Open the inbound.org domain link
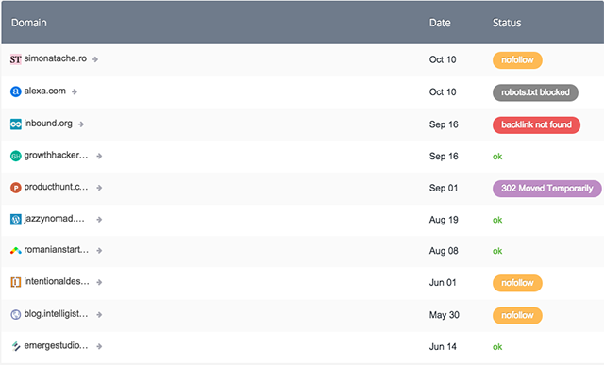The height and width of the screenshot is (365, 604). [x=48, y=124]
